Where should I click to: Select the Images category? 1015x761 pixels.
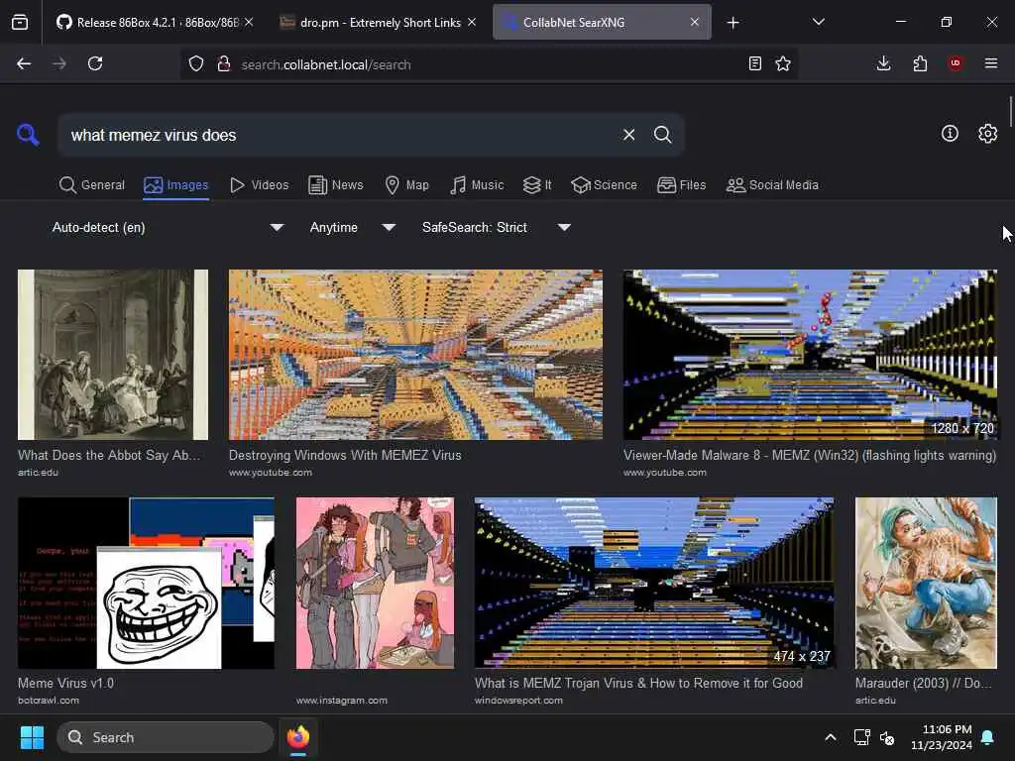(x=176, y=185)
